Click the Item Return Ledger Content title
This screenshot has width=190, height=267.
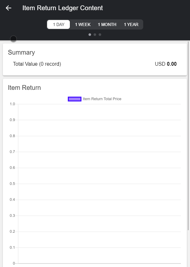pos(63,8)
